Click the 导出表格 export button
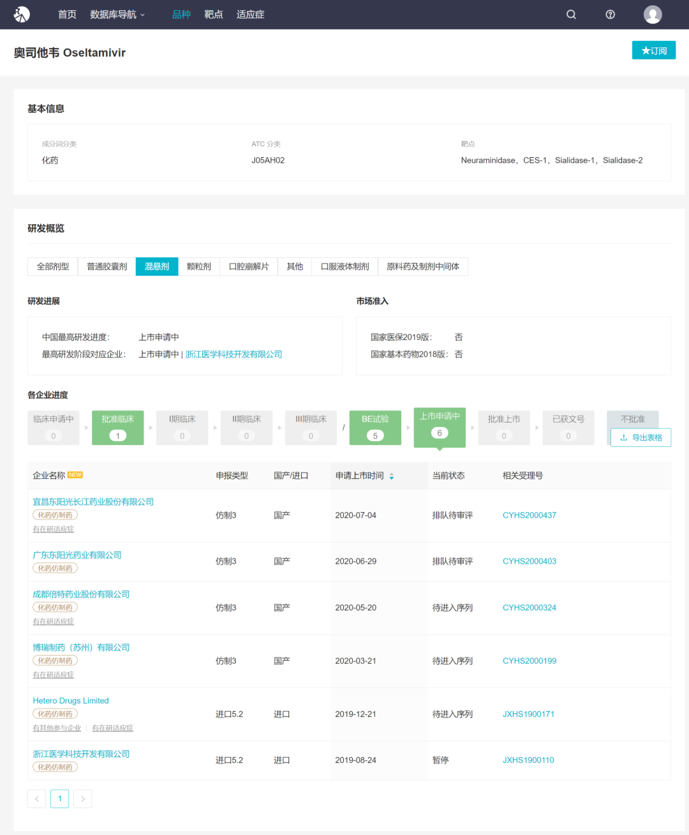 click(x=641, y=437)
